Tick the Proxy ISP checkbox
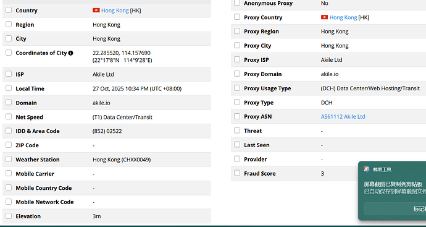 click(237, 59)
